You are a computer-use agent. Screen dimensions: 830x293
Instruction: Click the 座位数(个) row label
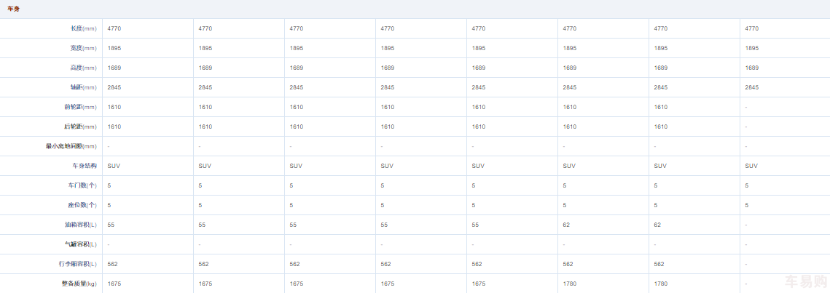pos(81,205)
